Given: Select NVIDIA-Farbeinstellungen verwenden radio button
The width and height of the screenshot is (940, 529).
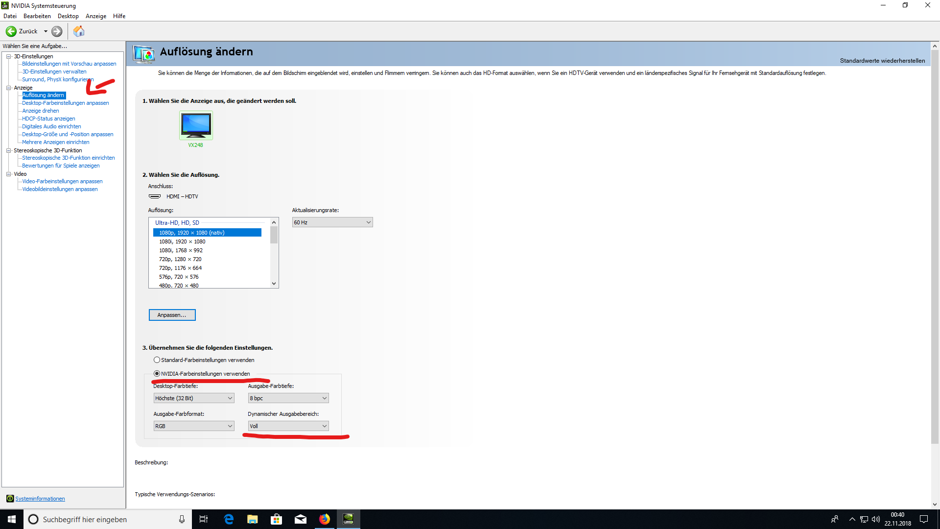Looking at the screenshot, I should coord(157,374).
